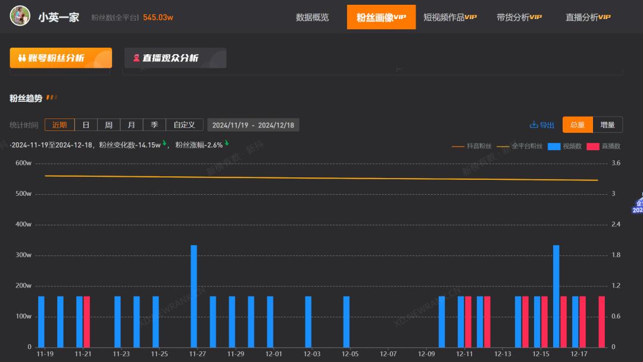The width and height of the screenshot is (643, 362).
Task: Click the 全平台粉丝 line legend marker
Action: (503, 146)
